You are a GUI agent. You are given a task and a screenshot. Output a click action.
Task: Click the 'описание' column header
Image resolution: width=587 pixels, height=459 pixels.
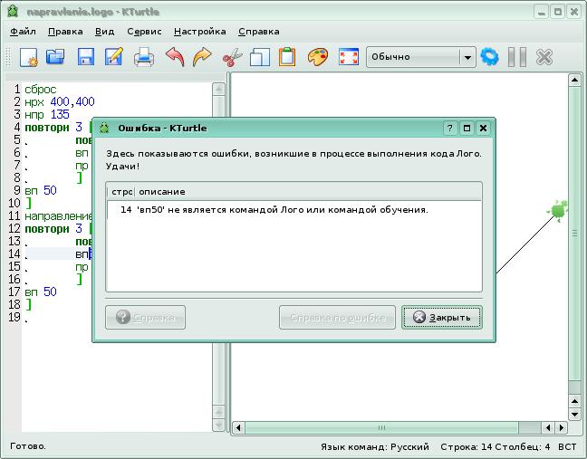coord(308,192)
